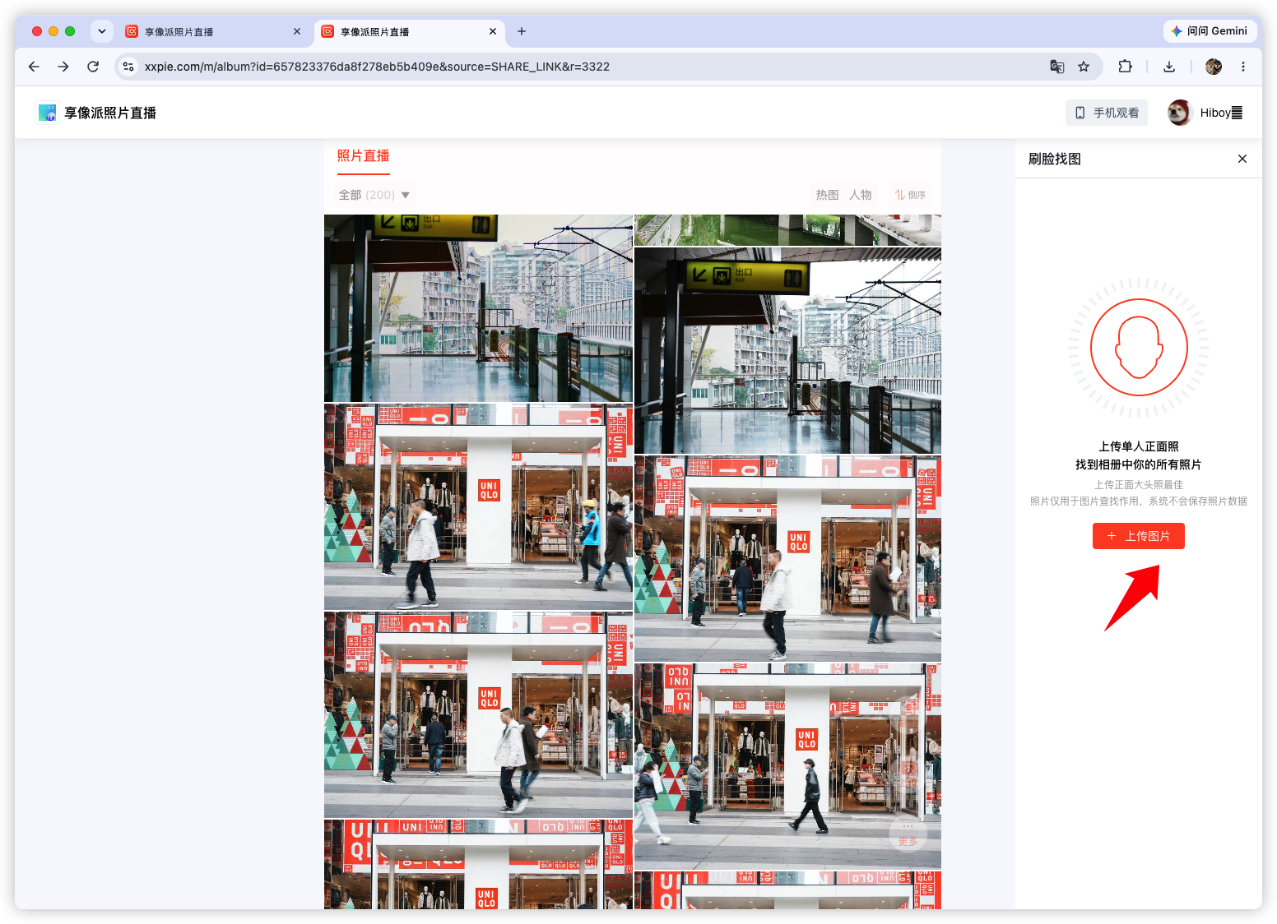Close the active 享像派照片直播 tab
The width and height of the screenshot is (1277, 924).
pyautogui.click(x=493, y=31)
